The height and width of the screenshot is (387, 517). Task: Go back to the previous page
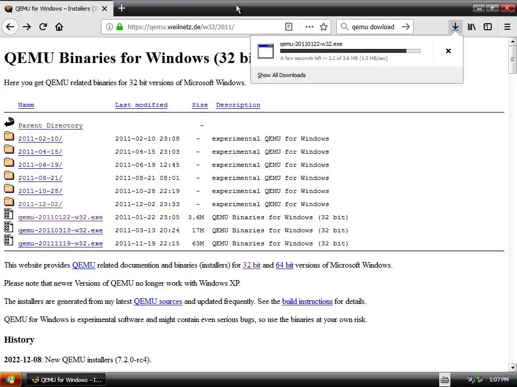10,27
